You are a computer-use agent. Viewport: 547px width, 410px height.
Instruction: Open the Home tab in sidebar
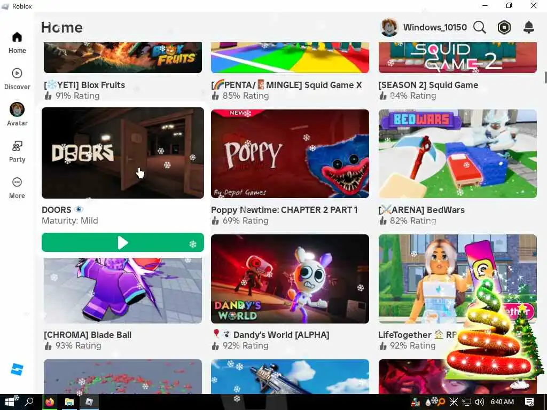coord(17,43)
